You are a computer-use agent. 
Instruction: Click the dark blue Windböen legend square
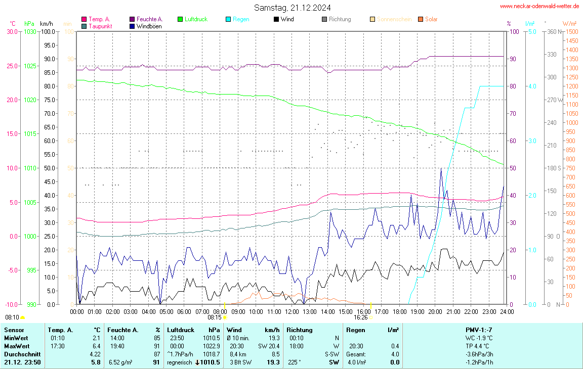coord(132,26)
